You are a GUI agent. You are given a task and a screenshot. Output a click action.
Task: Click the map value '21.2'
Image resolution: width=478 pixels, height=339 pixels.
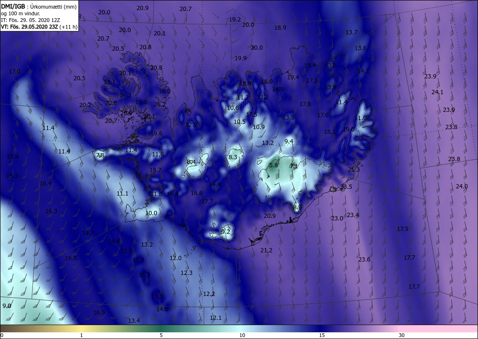click(266, 250)
